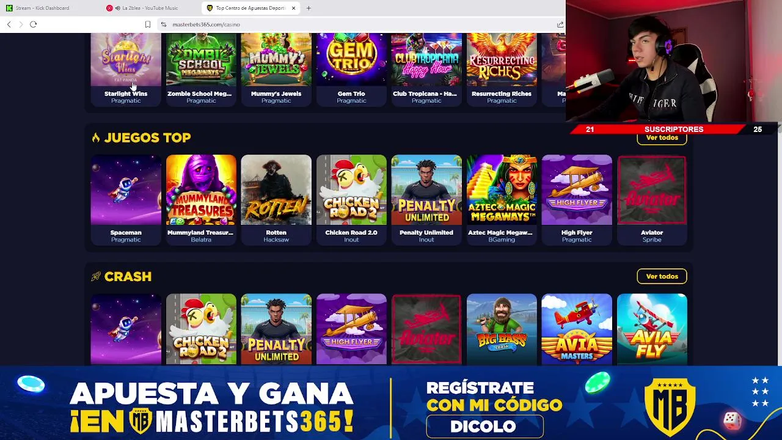782x440 pixels.
Task: Open the Penalty Unlimited game in Juegos Top
Action: tap(426, 190)
